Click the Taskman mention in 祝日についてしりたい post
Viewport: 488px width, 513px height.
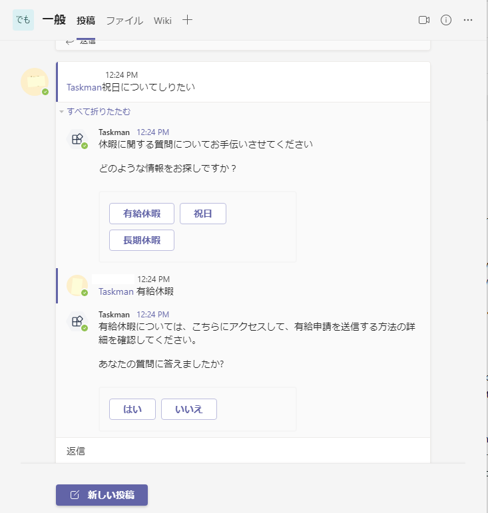84,87
